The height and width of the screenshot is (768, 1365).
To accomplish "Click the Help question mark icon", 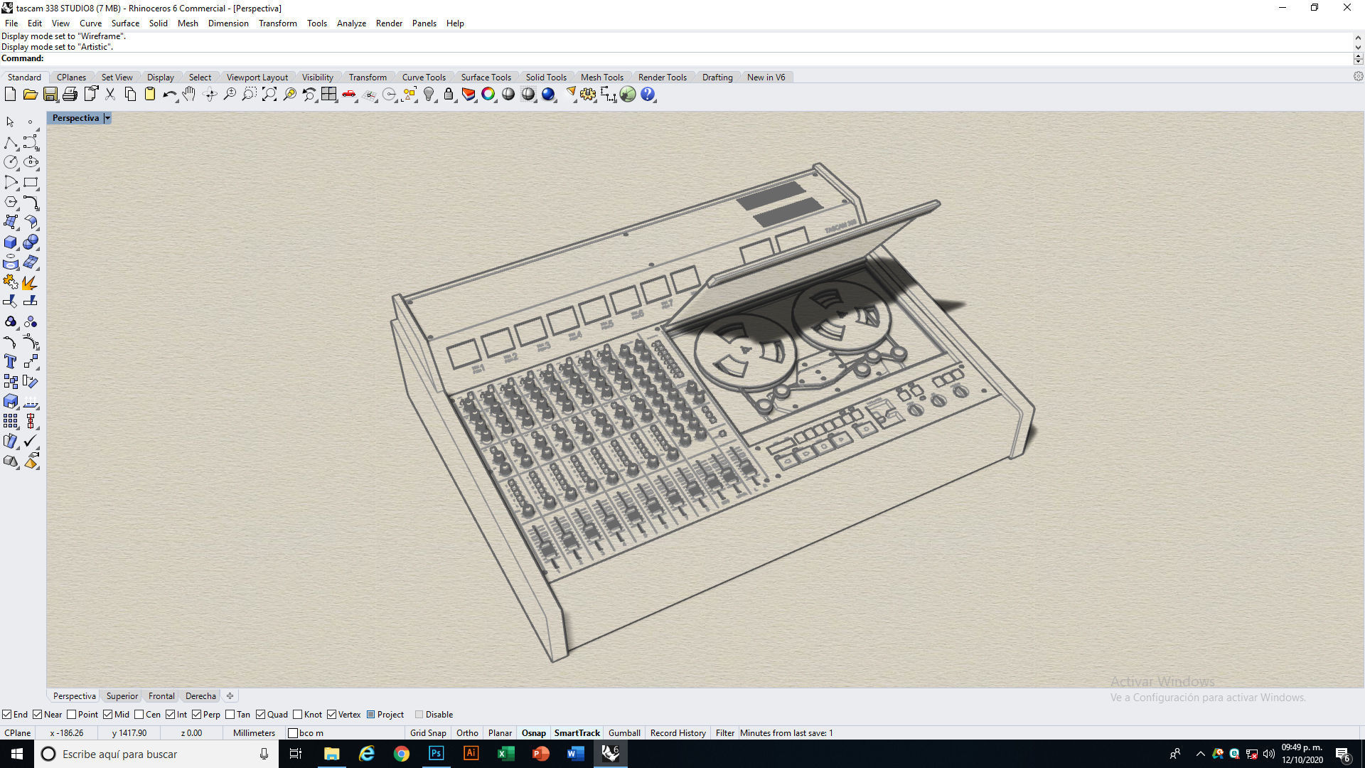I will tap(648, 95).
